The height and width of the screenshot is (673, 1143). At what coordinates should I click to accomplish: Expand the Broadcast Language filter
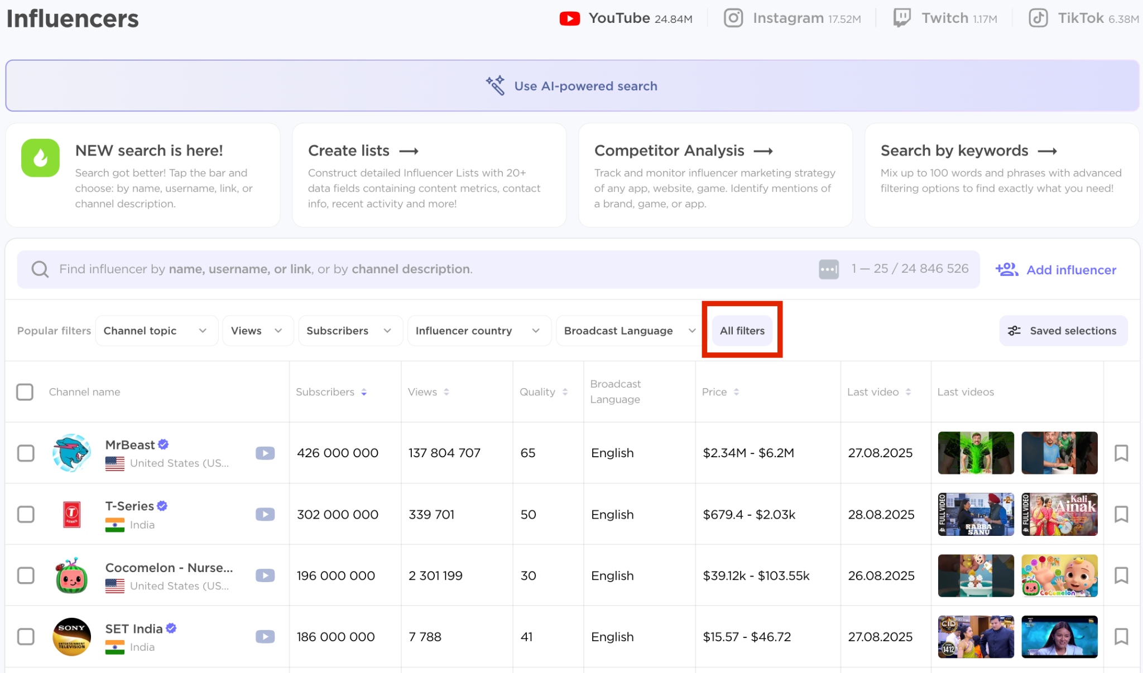629,331
